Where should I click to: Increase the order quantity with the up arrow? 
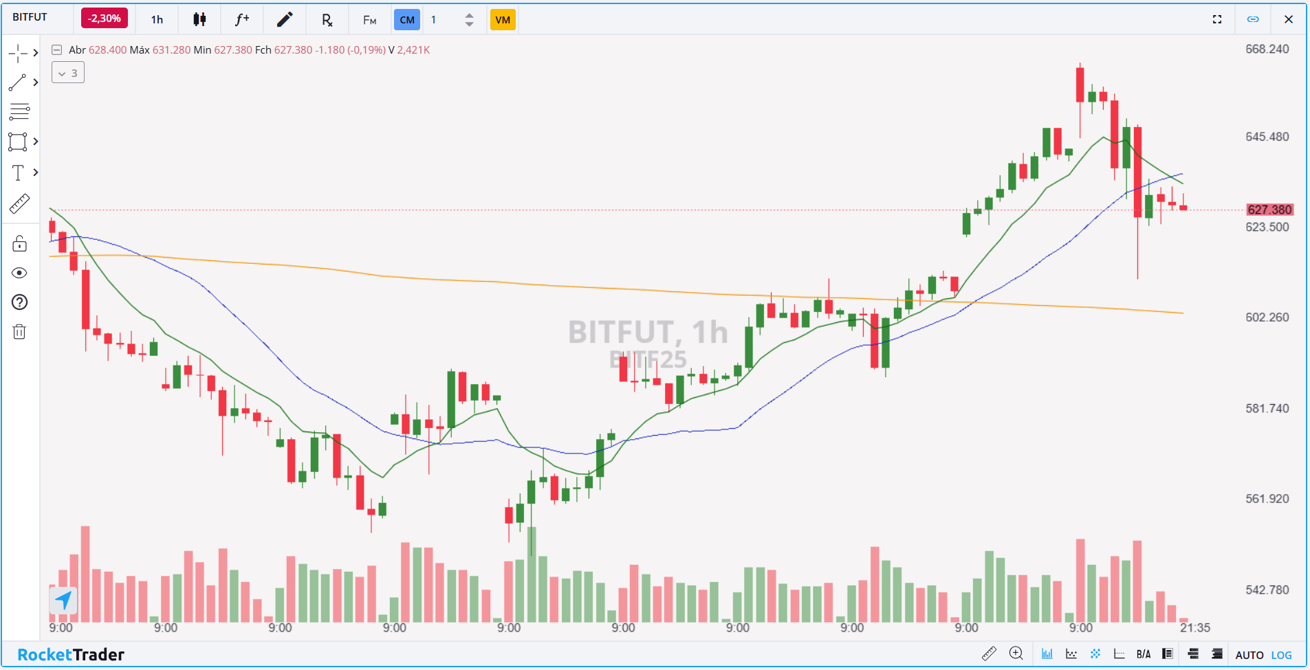tap(469, 15)
